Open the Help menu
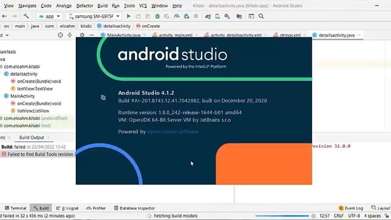This screenshot has width=391, height=220. 177,5
